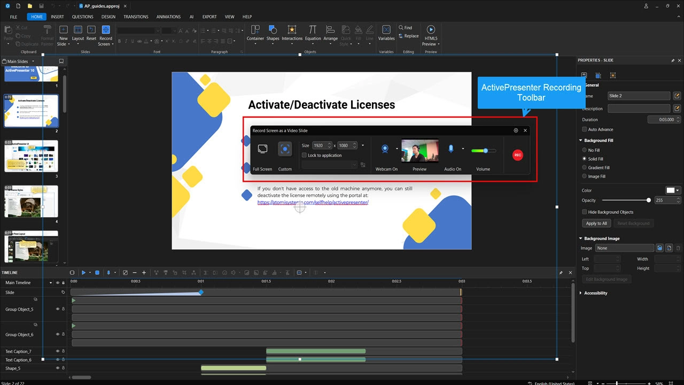684x385 pixels.
Task: Click the Record Screen ribbon icon
Action: point(106,30)
